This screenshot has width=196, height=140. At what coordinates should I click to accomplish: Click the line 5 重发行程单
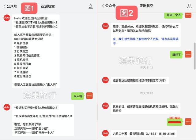point(23,64)
